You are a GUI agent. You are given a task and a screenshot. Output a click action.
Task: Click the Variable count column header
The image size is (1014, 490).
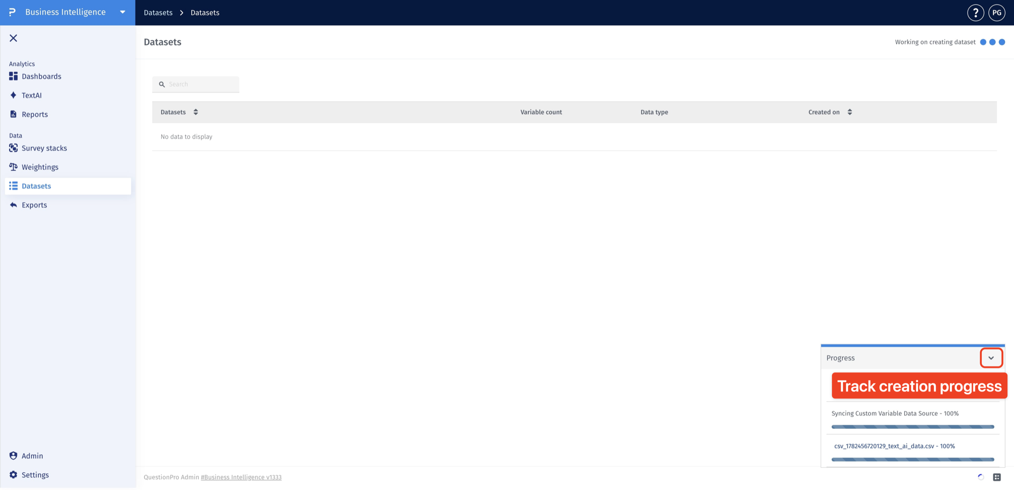[541, 112]
